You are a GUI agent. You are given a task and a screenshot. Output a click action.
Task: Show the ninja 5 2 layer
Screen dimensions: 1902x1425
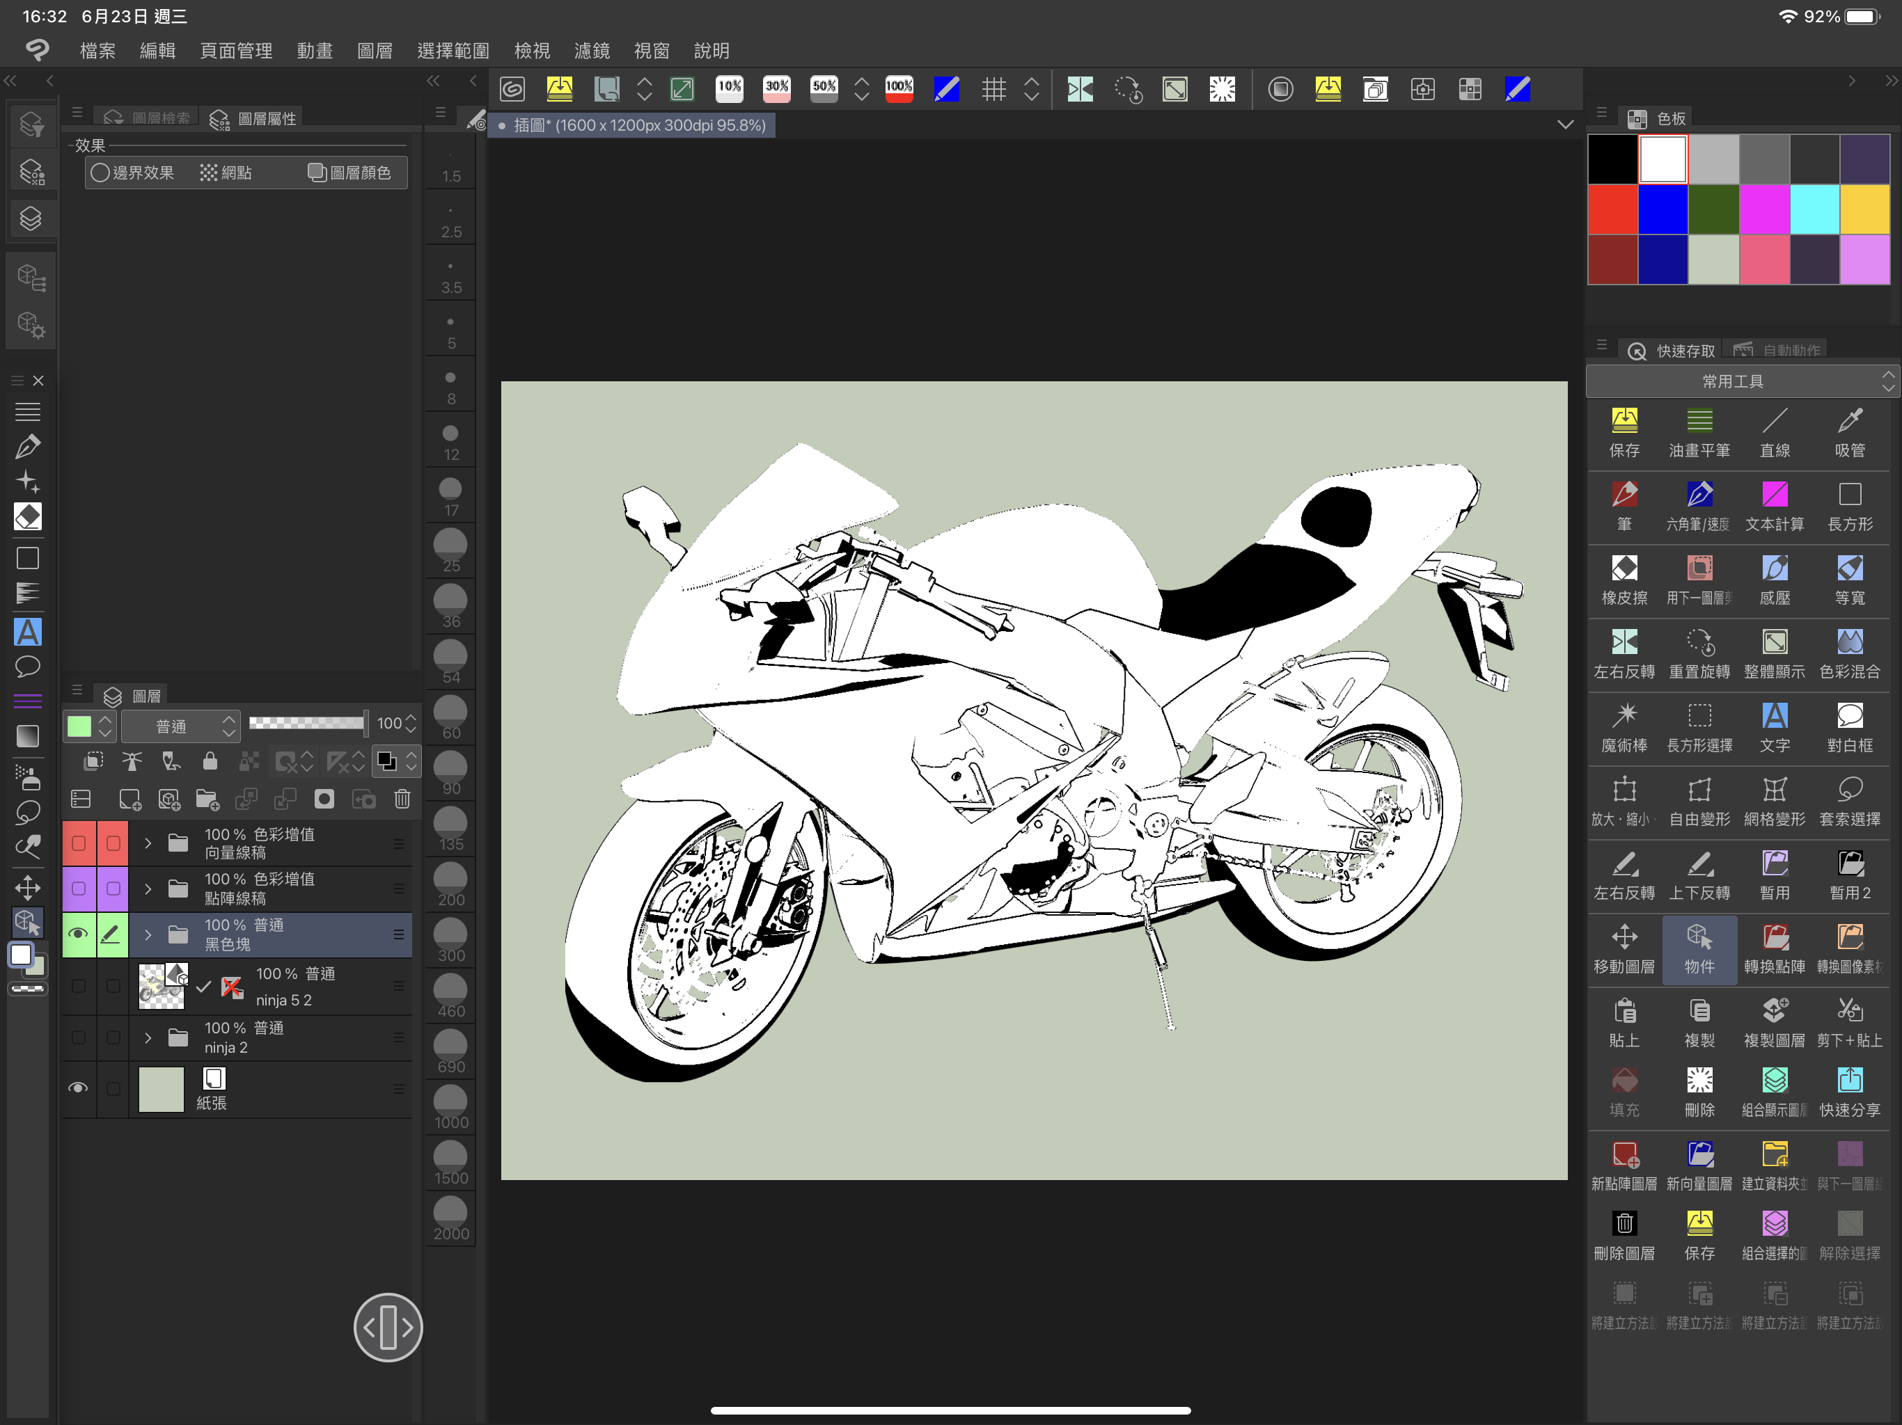pos(78,986)
